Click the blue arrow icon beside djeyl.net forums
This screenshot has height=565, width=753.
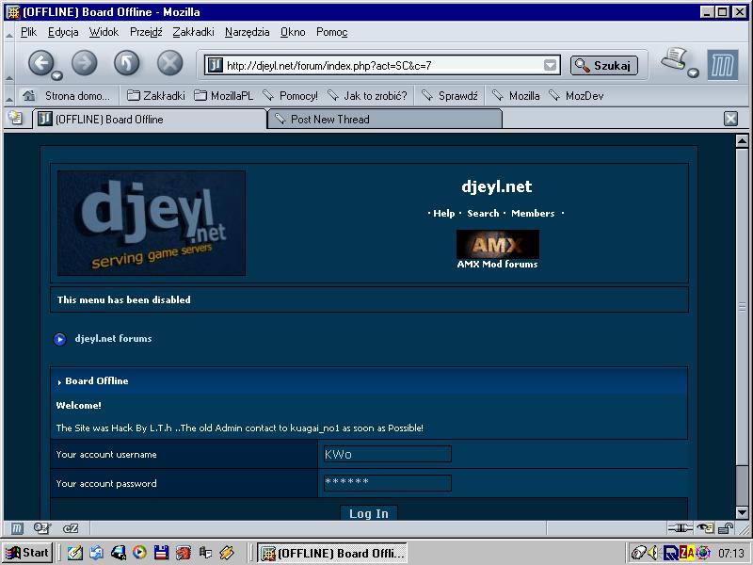click(x=60, y=339)
